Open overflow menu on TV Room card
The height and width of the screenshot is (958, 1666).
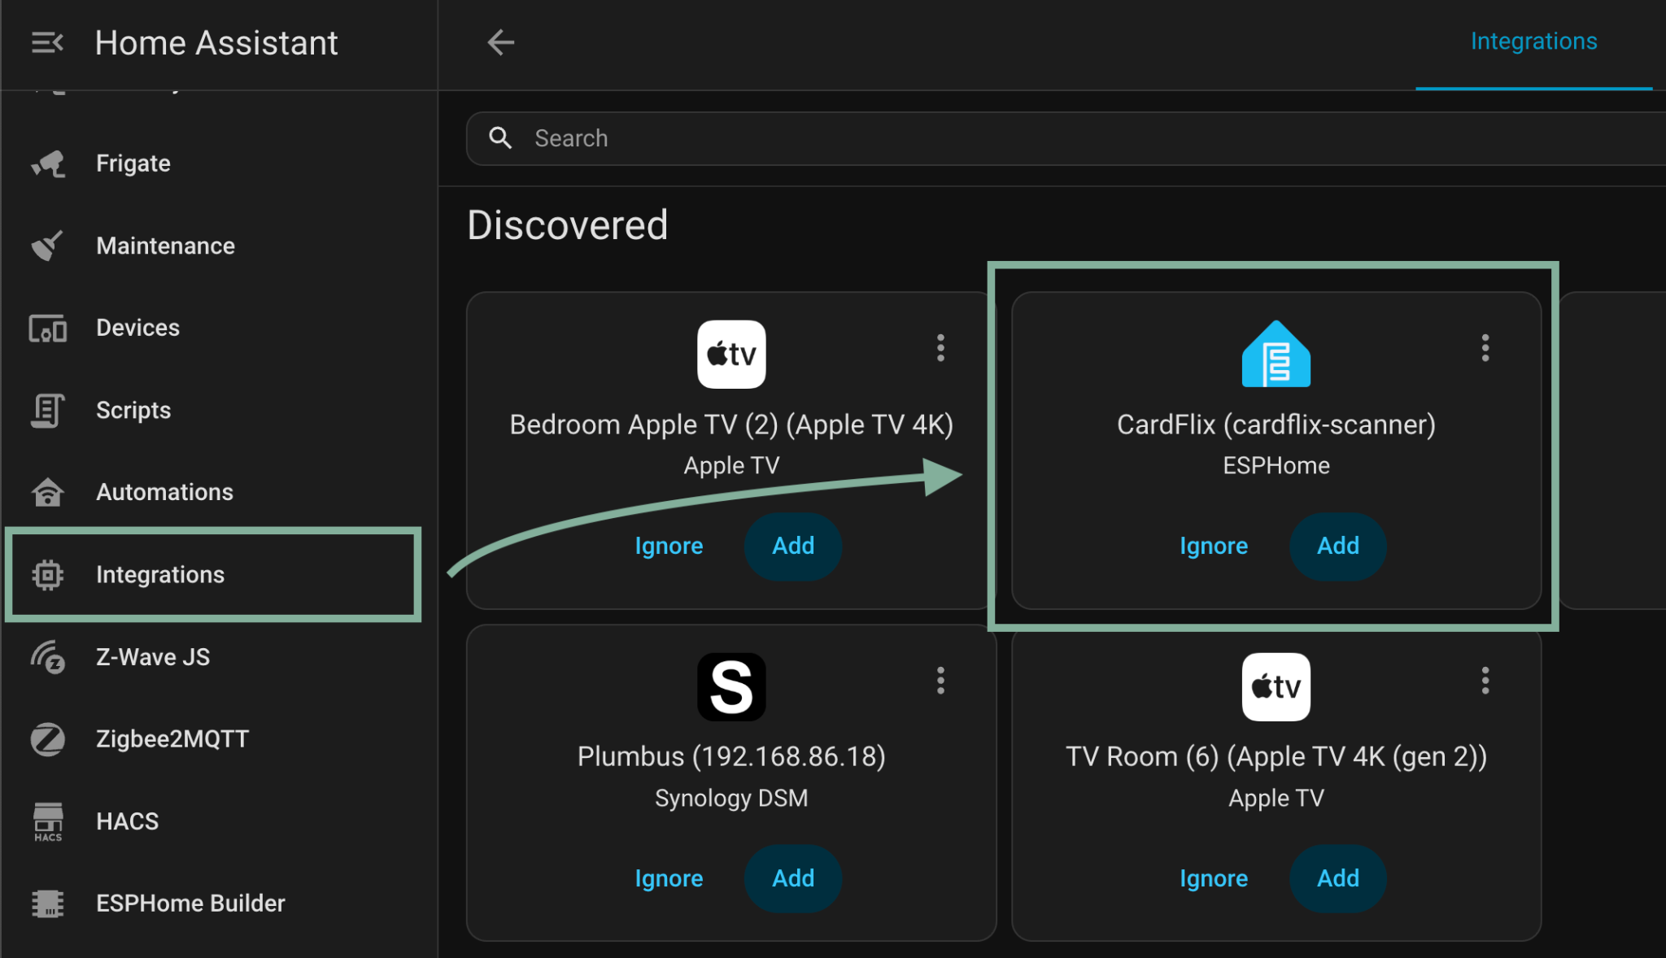point(1485,681)
